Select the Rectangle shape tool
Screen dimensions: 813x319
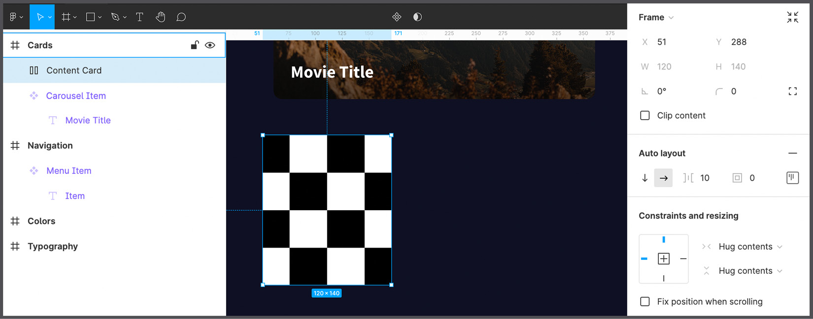click(90, 17)
